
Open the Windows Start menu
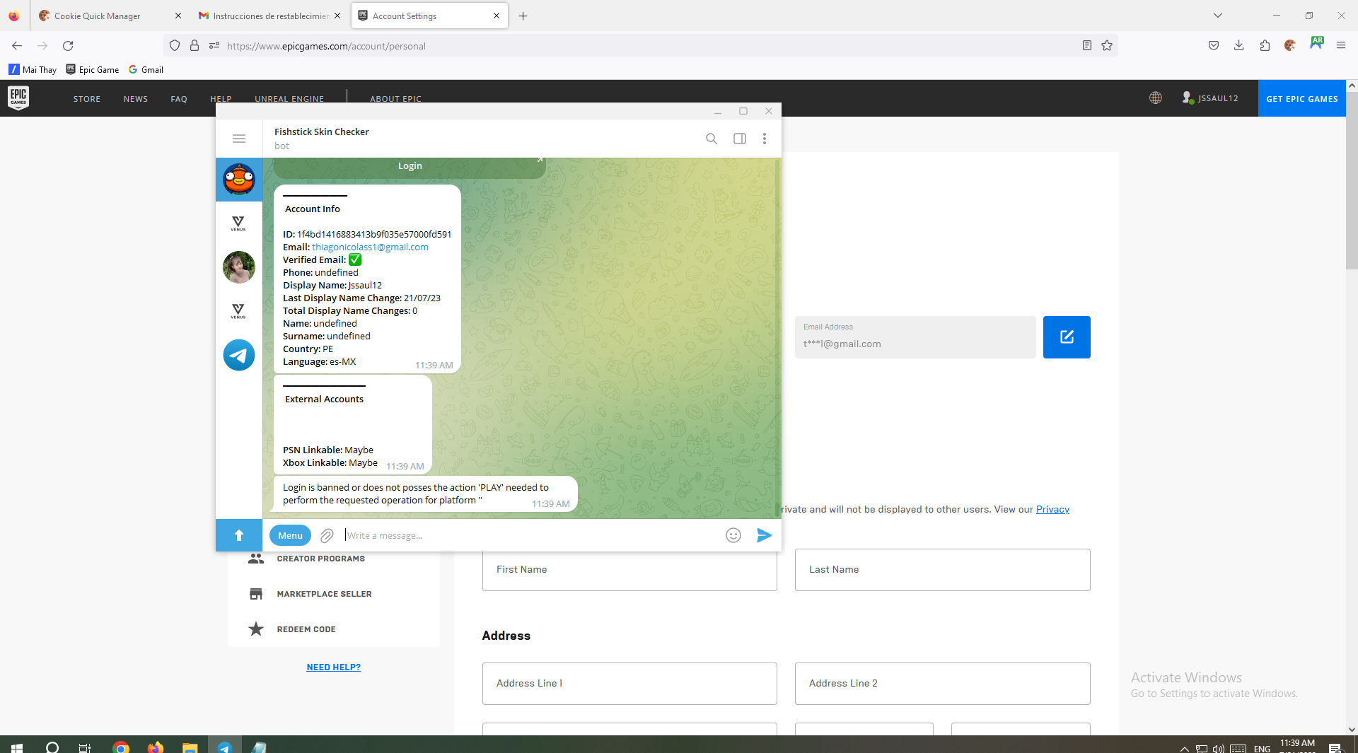[17, 747]
